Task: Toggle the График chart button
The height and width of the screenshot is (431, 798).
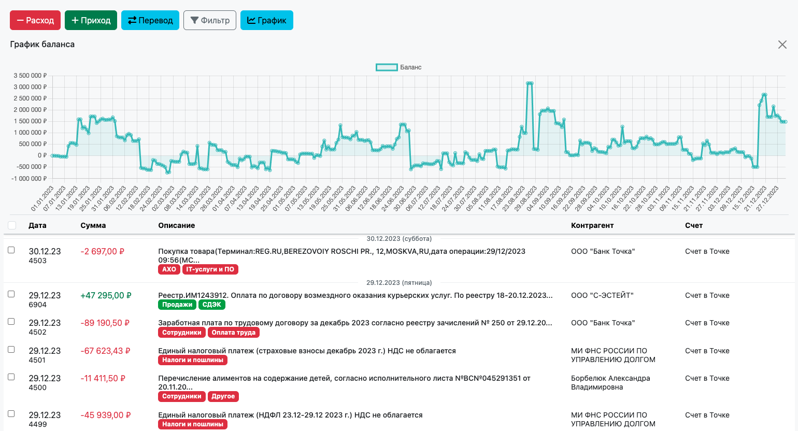Action: click(x=266, y=20)
